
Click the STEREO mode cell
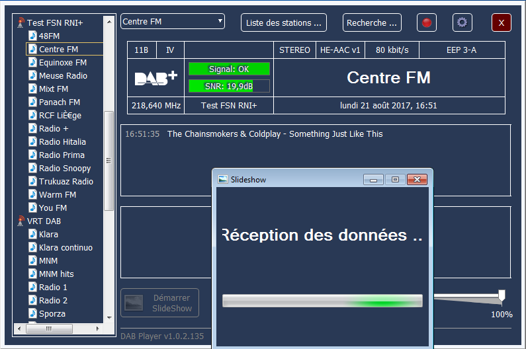pos(294,50)
